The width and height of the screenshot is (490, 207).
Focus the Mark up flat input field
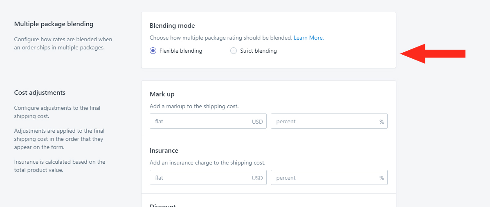click(208, 121)
